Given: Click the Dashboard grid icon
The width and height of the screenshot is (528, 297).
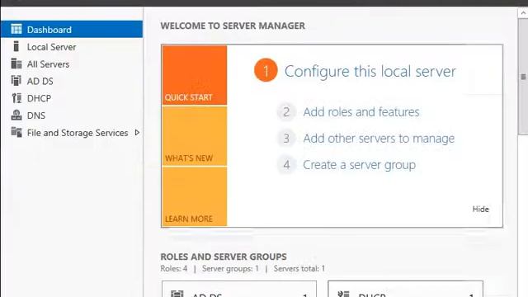Looking at the screenshot, I should (x=16, y=30).
